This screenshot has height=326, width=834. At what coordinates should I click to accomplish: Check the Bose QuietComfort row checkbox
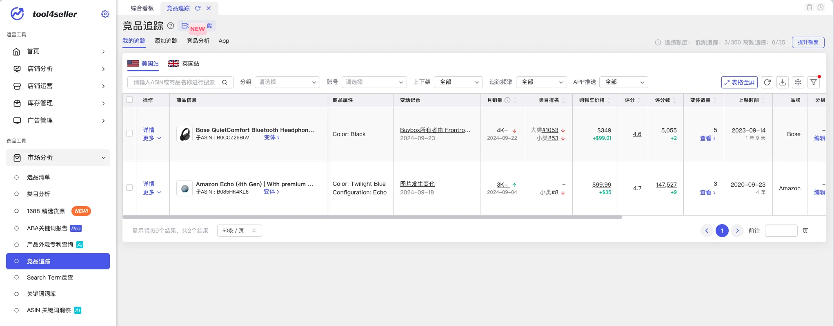tap(129, 133)
